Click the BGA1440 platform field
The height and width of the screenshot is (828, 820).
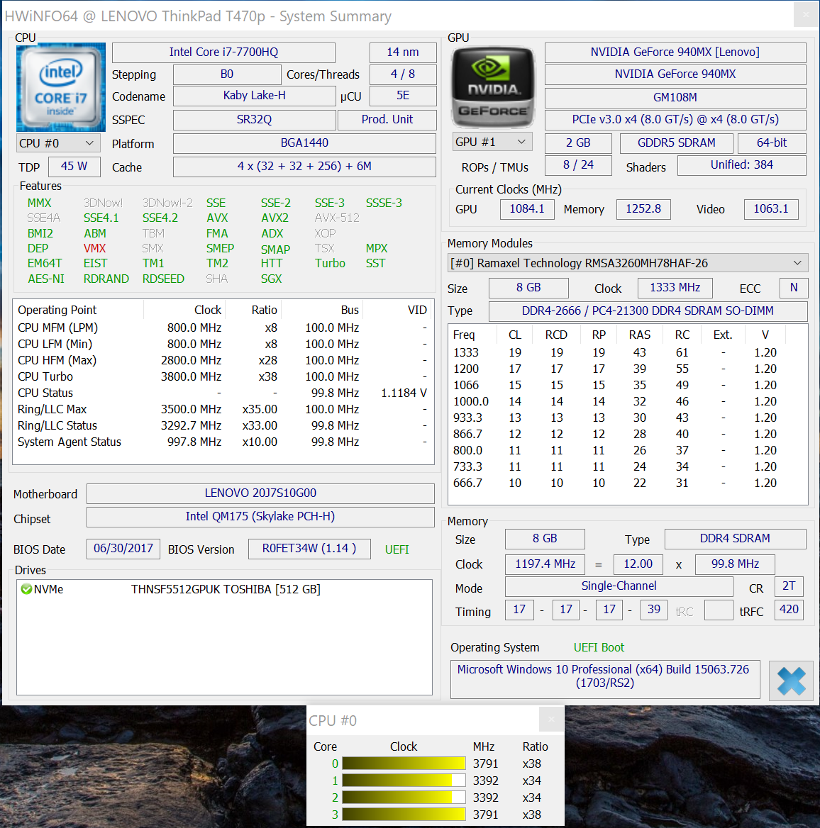pyautogui.click(x=304, y=143)
